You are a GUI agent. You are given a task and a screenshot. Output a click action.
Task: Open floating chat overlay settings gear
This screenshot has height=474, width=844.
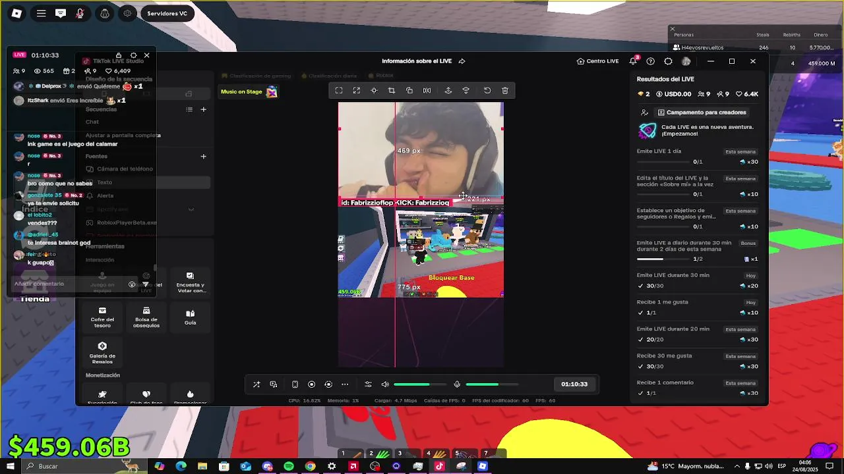[x=133, y=55]
